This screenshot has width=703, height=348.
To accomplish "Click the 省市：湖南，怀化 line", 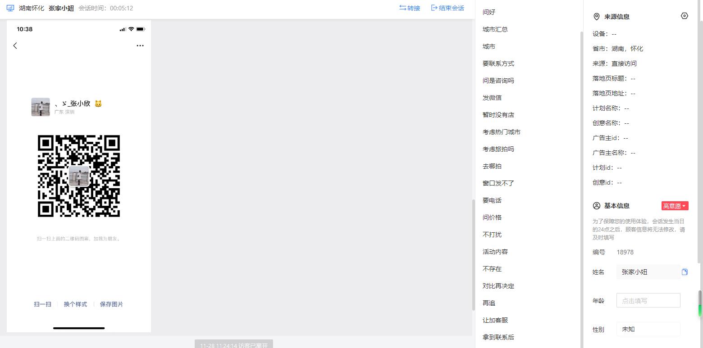I will [618, 49].
